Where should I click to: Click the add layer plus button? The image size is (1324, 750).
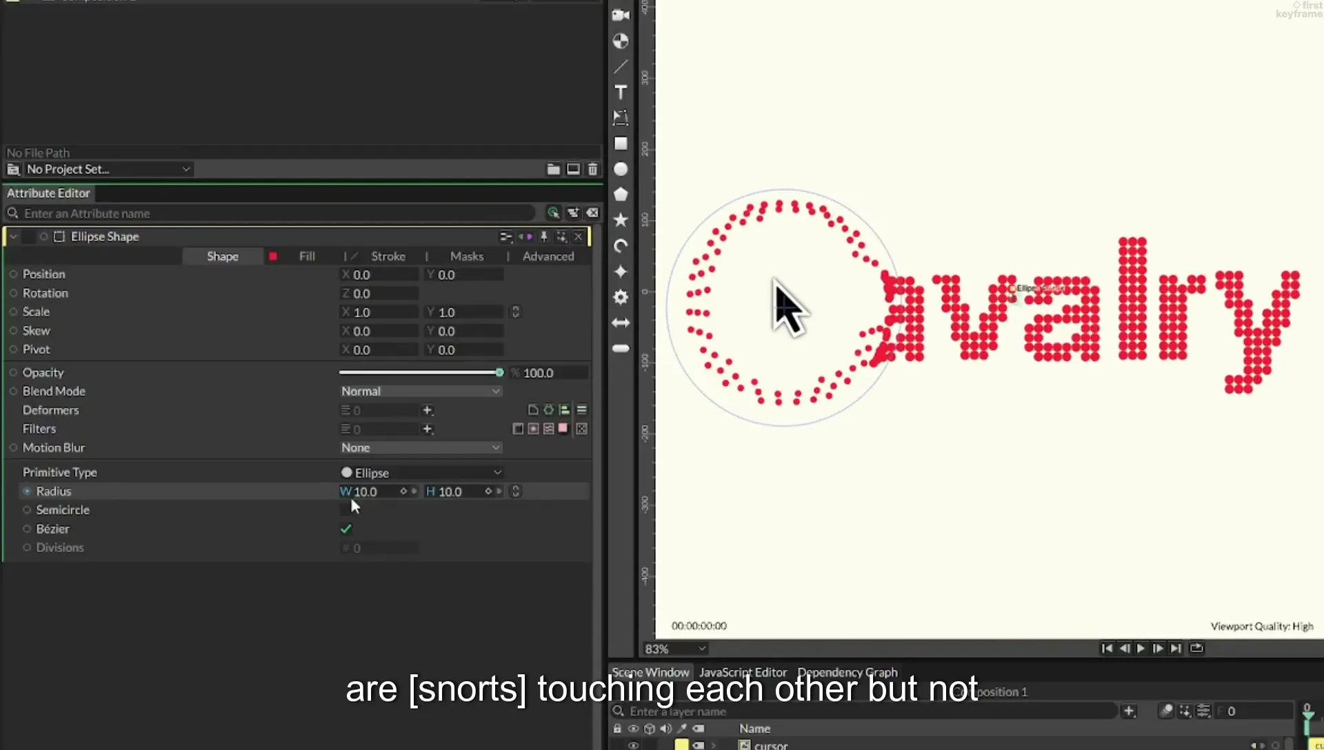point(1129,711)
